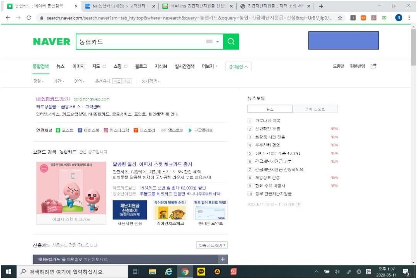The image size is (417, 279).
Task: Open the 기간 period dropdown
Action: (x=58, y=81)
